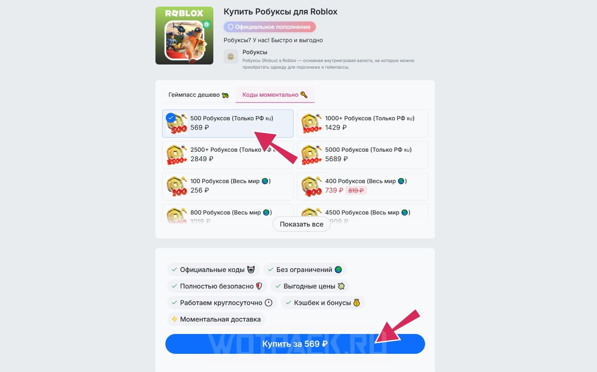The height and width of the screenshot is (372, 597).
Task: Open the Коды моментально tab
Action: coord(275,95)
